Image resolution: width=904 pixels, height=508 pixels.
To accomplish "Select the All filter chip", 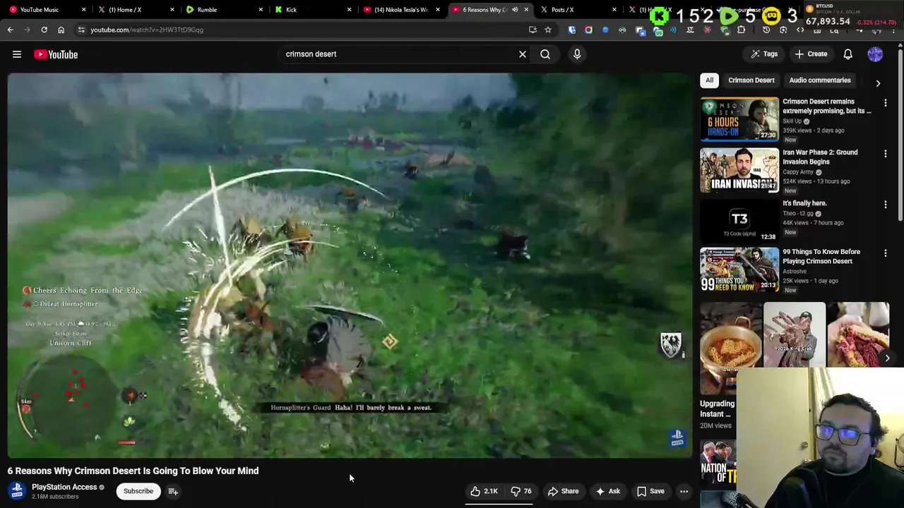I will (x=709, y=80).
